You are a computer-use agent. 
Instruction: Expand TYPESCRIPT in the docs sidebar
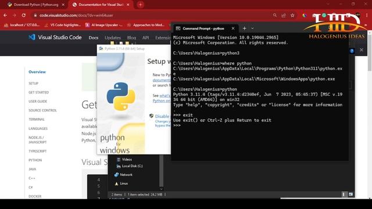pyautogui.click(x=37, y=151)
